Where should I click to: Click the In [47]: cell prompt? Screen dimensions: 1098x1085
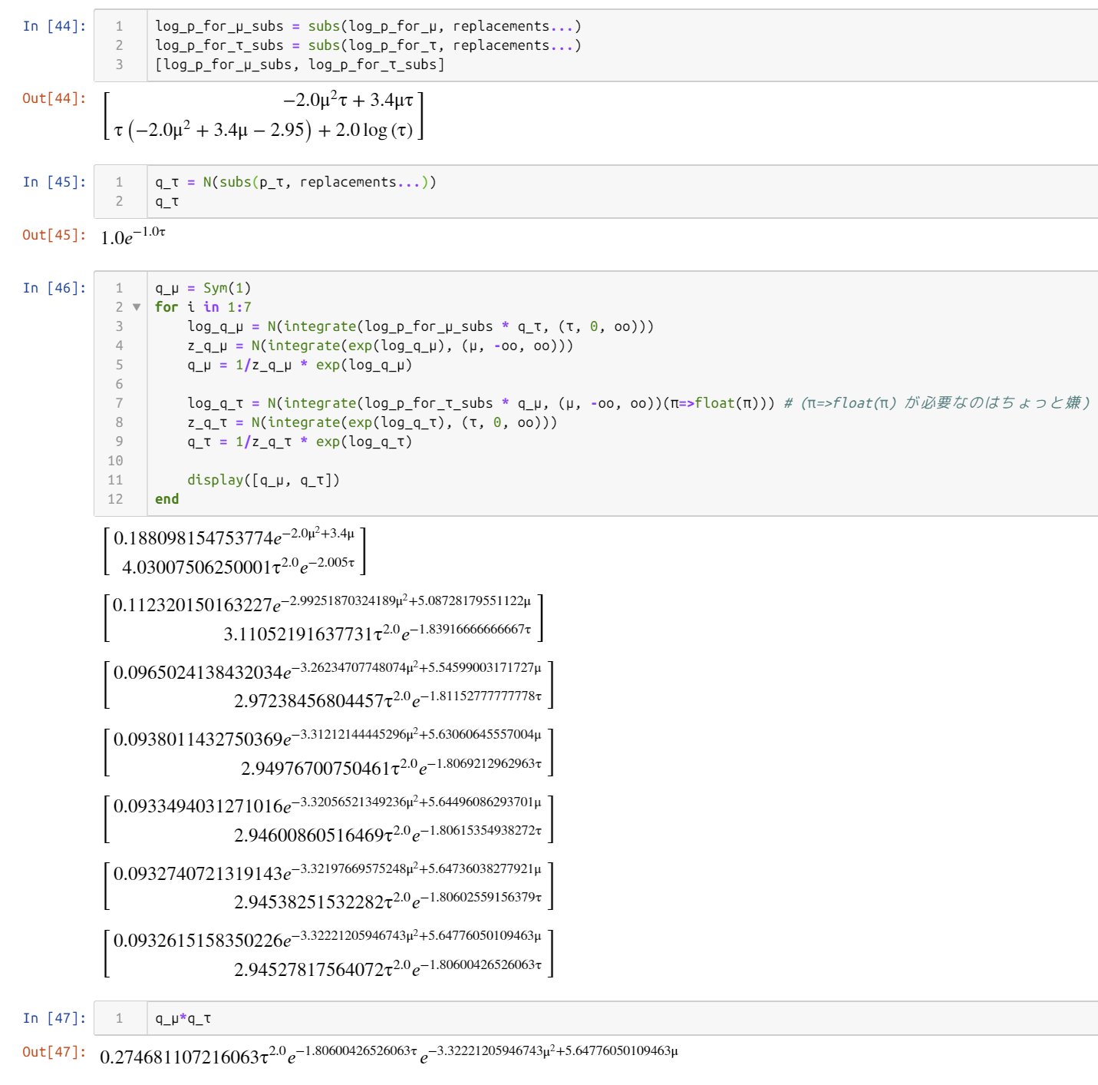click(x=54, y=1018)
